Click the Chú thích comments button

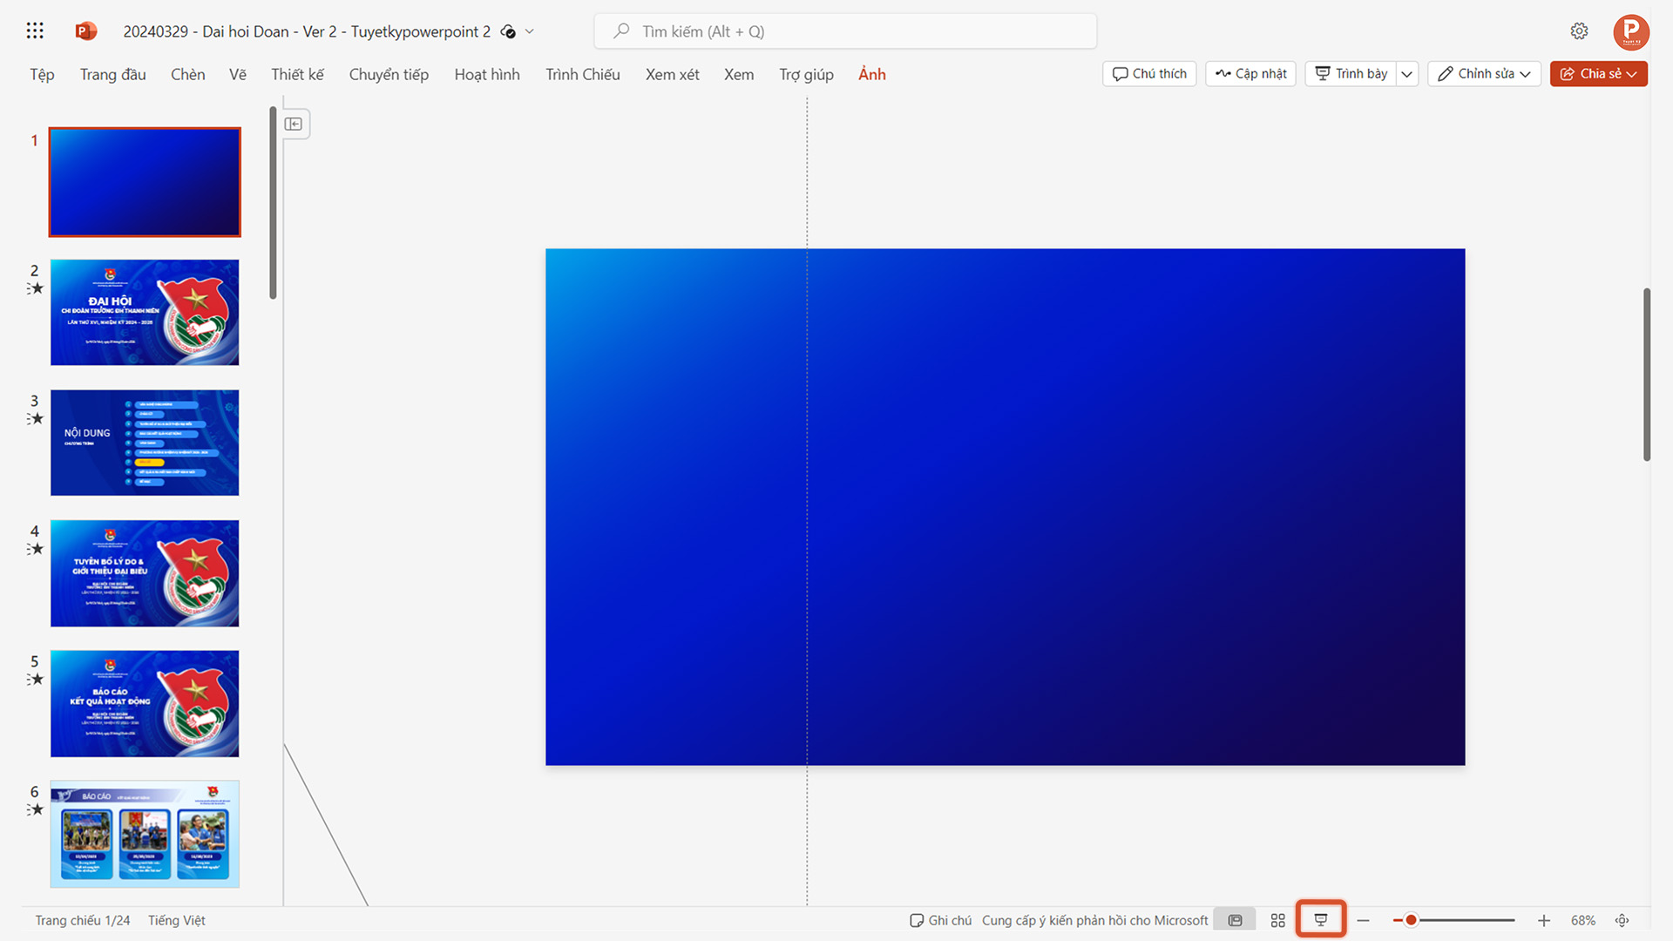point(1148,73)
